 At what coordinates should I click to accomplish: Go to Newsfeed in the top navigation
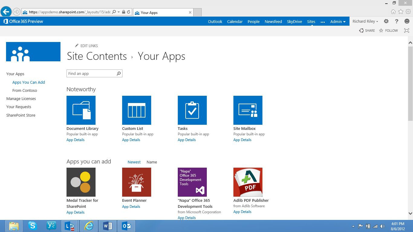tap(273, 22)
